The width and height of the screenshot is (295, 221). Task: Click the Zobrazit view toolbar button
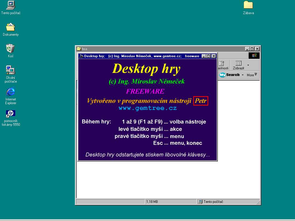(238, 65)
